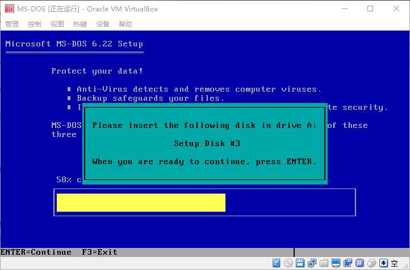Click the 空 host key indicator
Image resolution: width=410 pixels, height=270 pixels.
pos(394,263)
